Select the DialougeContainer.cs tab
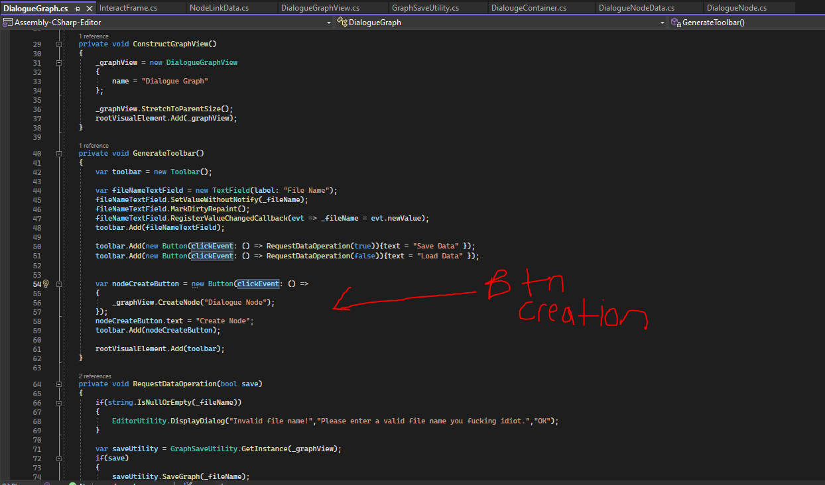This screenshot has height=485, width=825. pyautogui.click(x=529, y=8)
